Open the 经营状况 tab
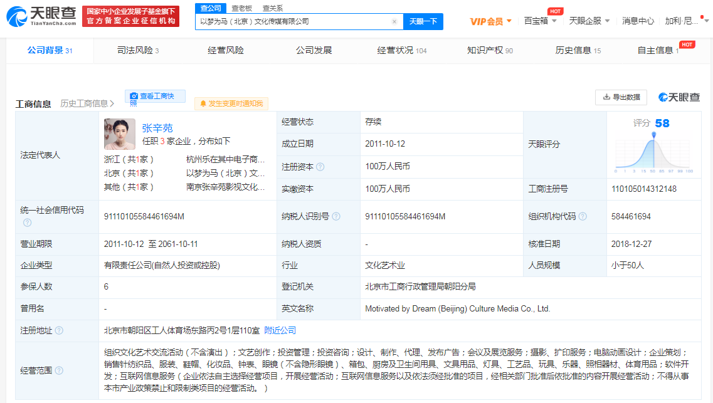Screen dimensions: 713x403 (402, 50)
